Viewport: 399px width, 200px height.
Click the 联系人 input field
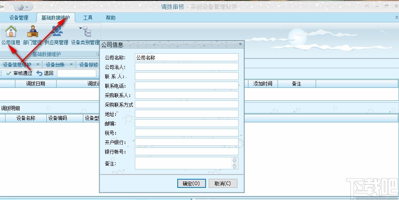[186, 76]
